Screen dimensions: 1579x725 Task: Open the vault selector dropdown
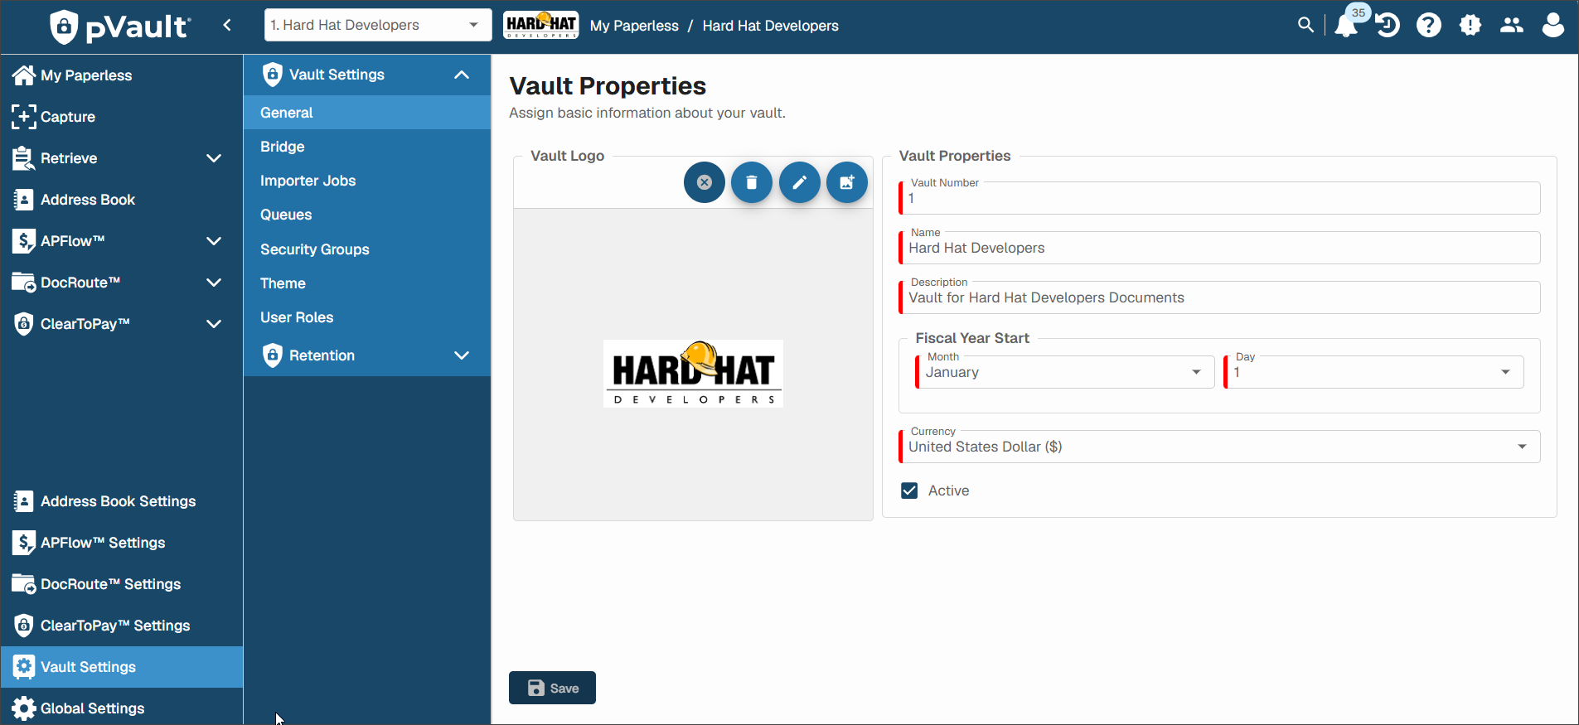[378, 25]
